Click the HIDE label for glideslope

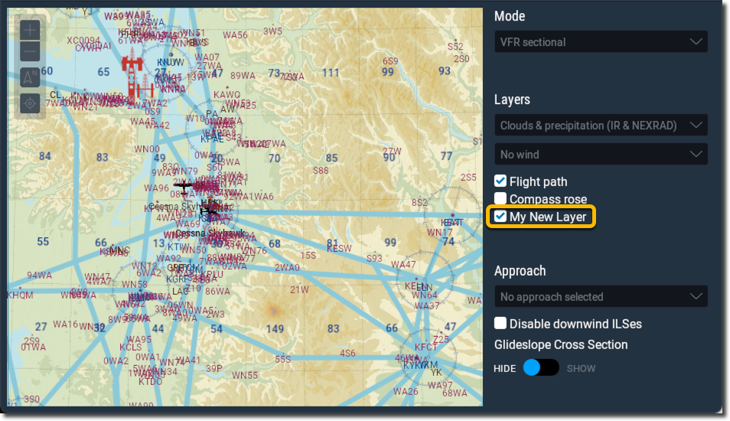505,368
